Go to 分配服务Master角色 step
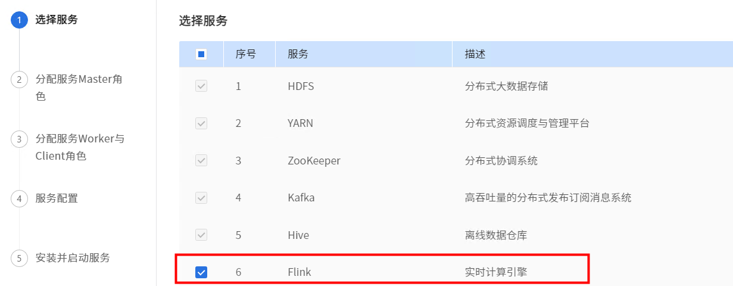The image size is (733, 286). pyautogui.click(x=79, y=88)
